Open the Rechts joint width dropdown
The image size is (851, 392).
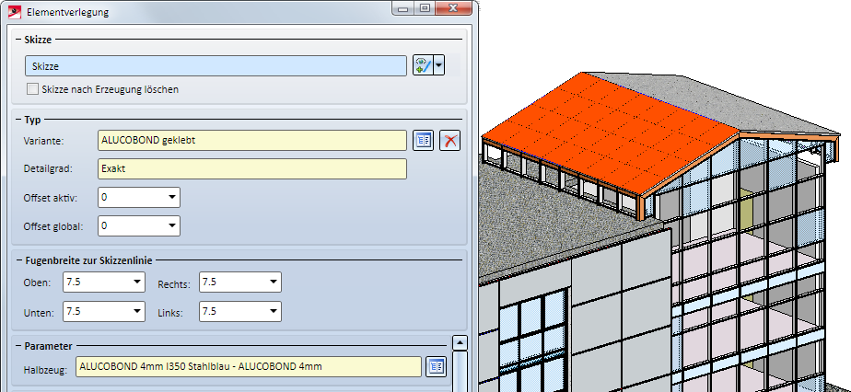click(x=274, y=282)
